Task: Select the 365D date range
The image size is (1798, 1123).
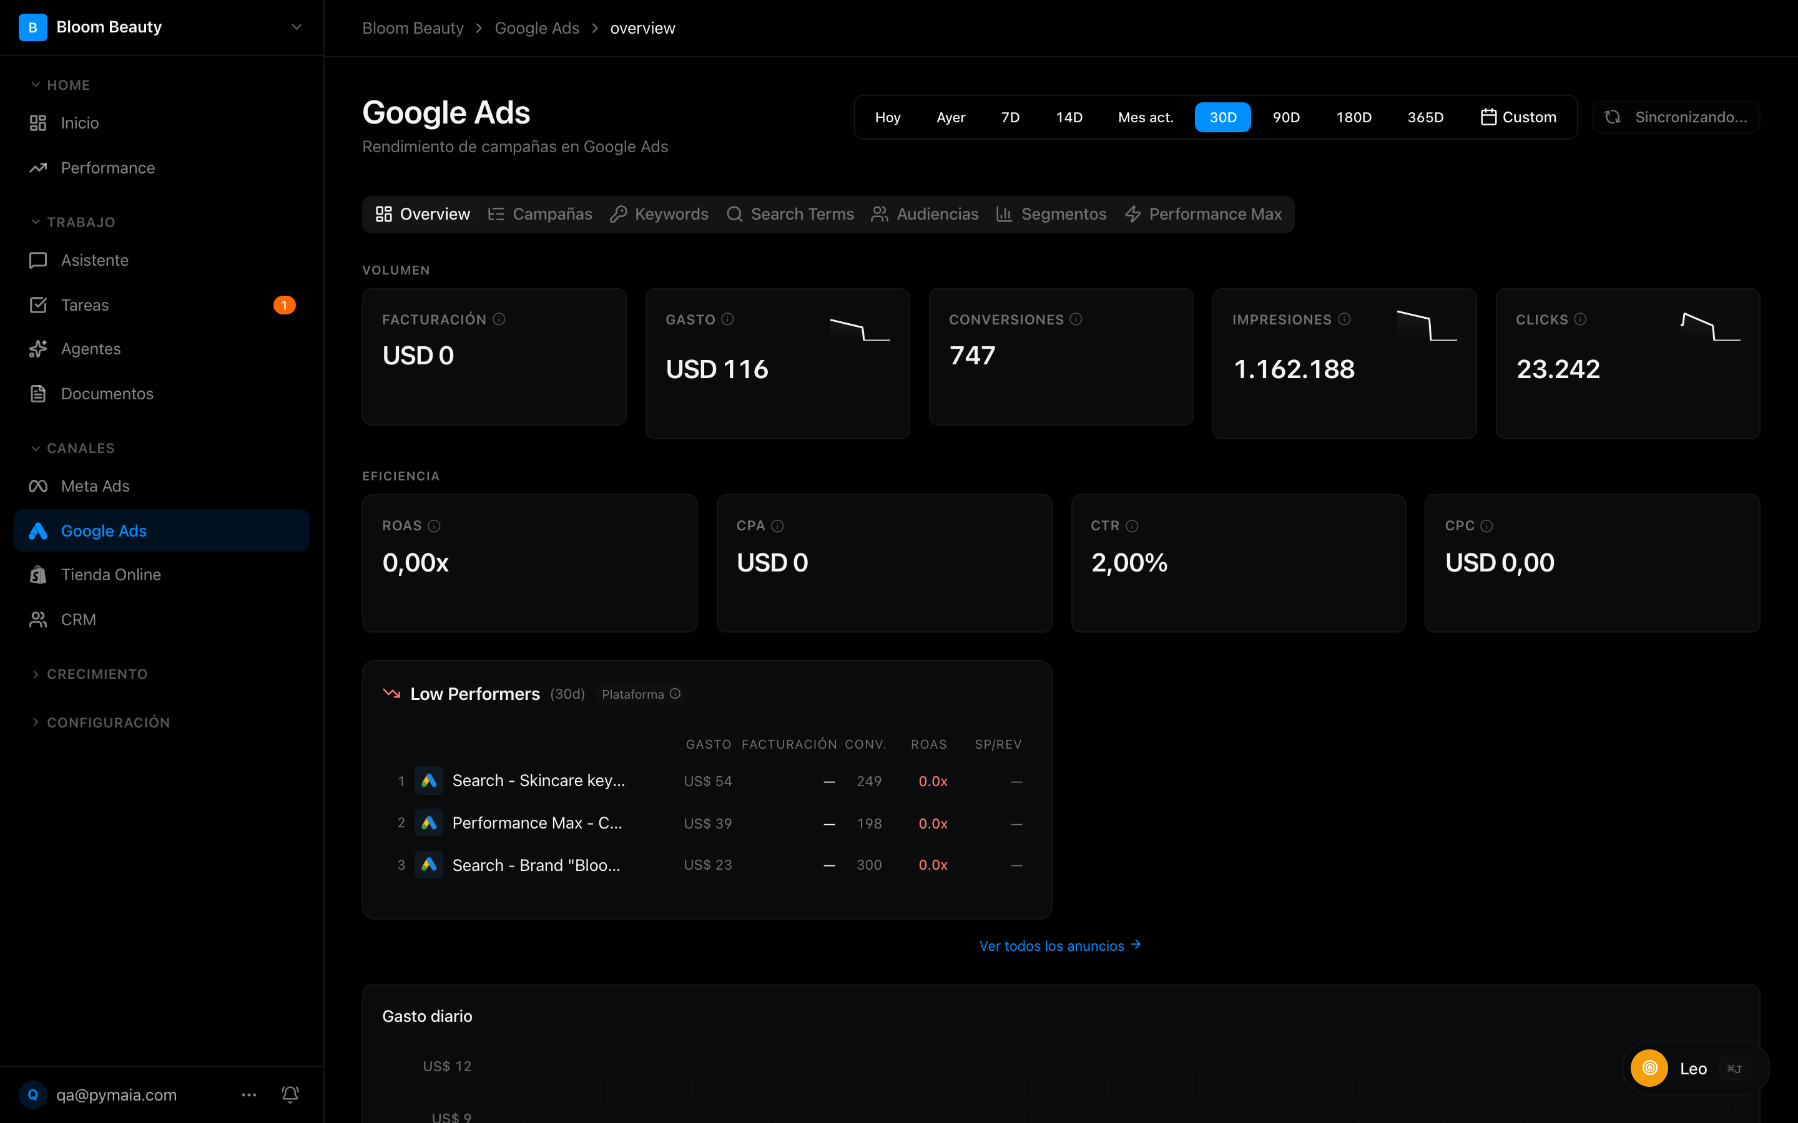Action: pyautogui.click(x=1426, y=117)
